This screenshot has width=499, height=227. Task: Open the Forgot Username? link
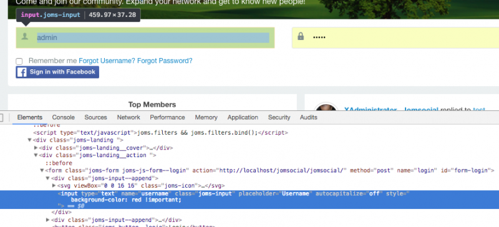point(107,61)
